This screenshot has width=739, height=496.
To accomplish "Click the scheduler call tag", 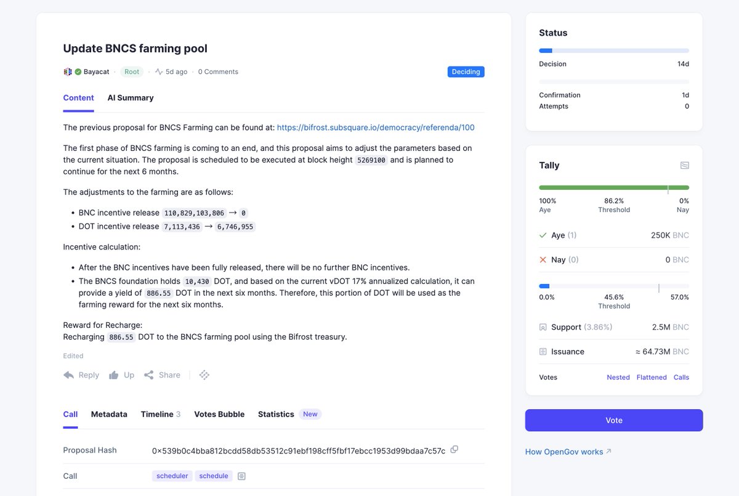I will coord(172,476).
